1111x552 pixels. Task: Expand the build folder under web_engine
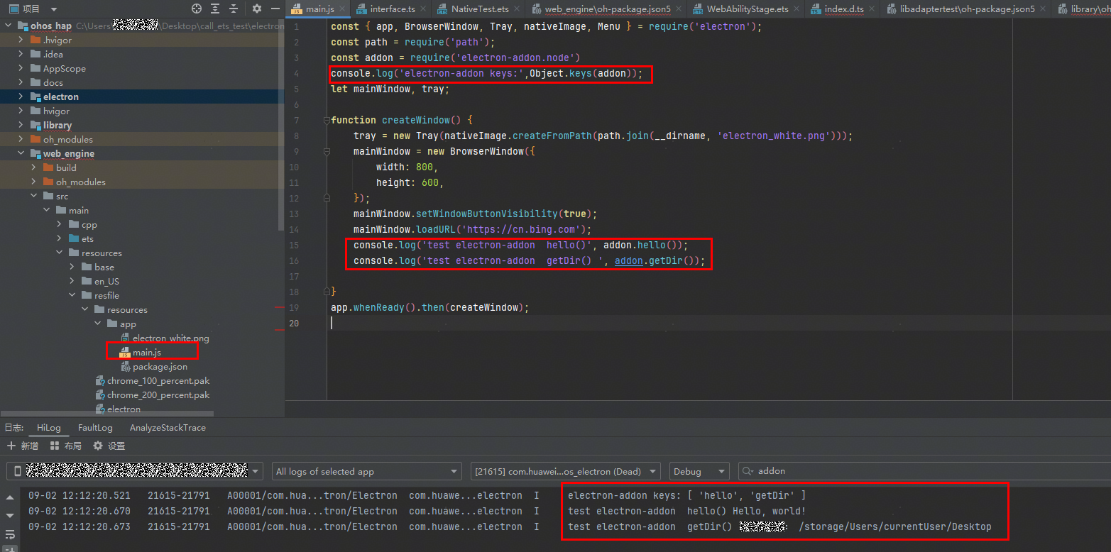tap(34, 167)
